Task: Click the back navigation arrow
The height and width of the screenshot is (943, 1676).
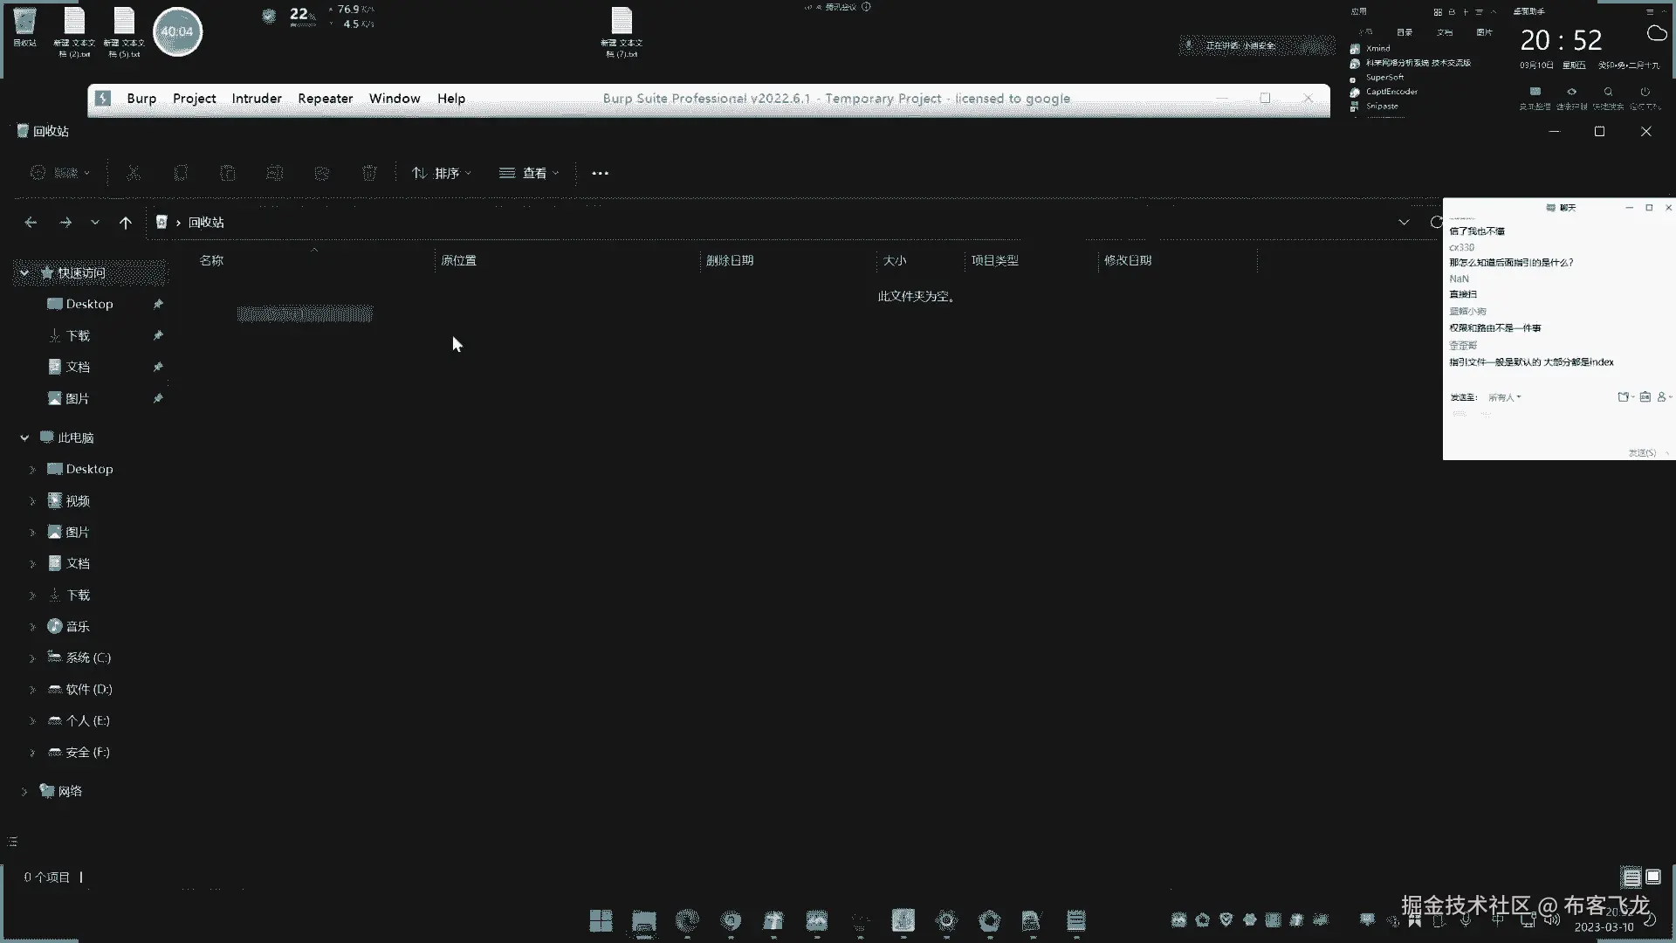Action: tap(31, 223)
